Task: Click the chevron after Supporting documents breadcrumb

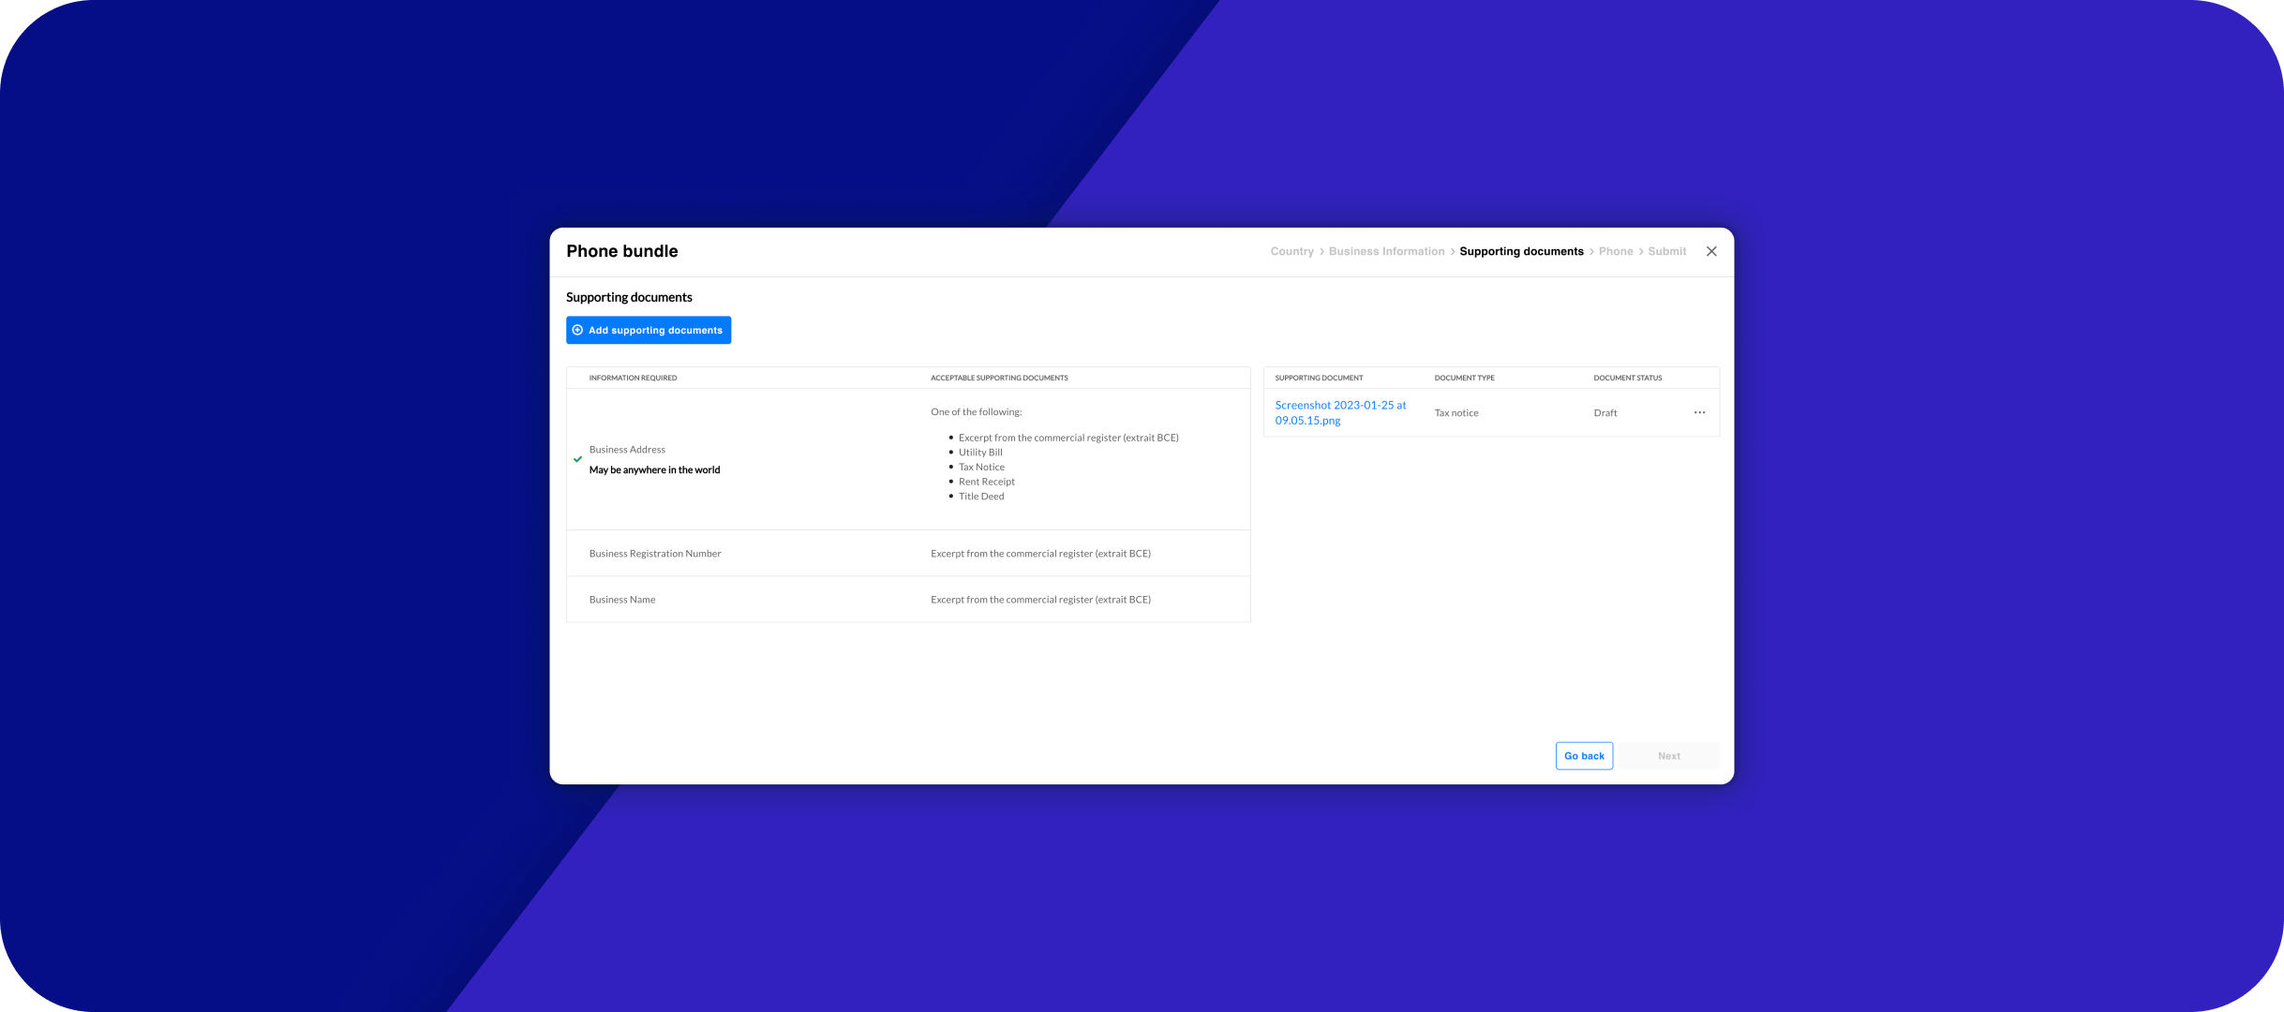Action: coord(1590,251)
